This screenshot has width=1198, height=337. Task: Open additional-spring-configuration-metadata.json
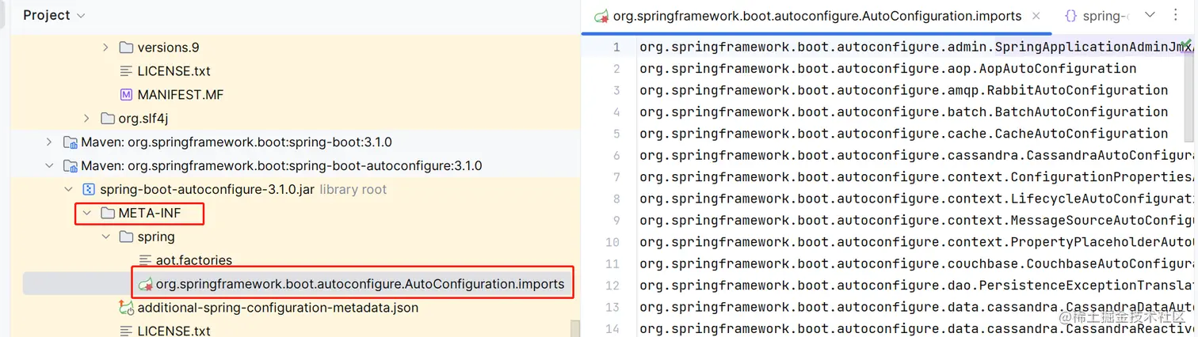click(277, 308)
